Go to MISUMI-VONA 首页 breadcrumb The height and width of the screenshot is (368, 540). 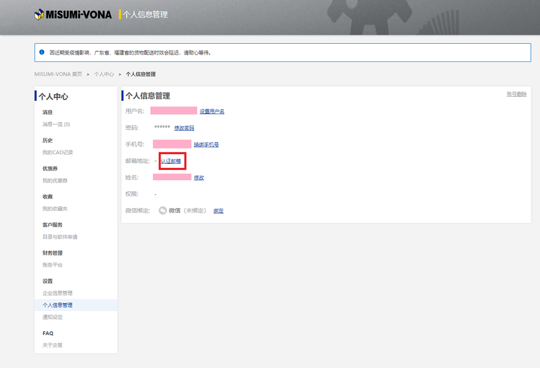pos(58,75)
